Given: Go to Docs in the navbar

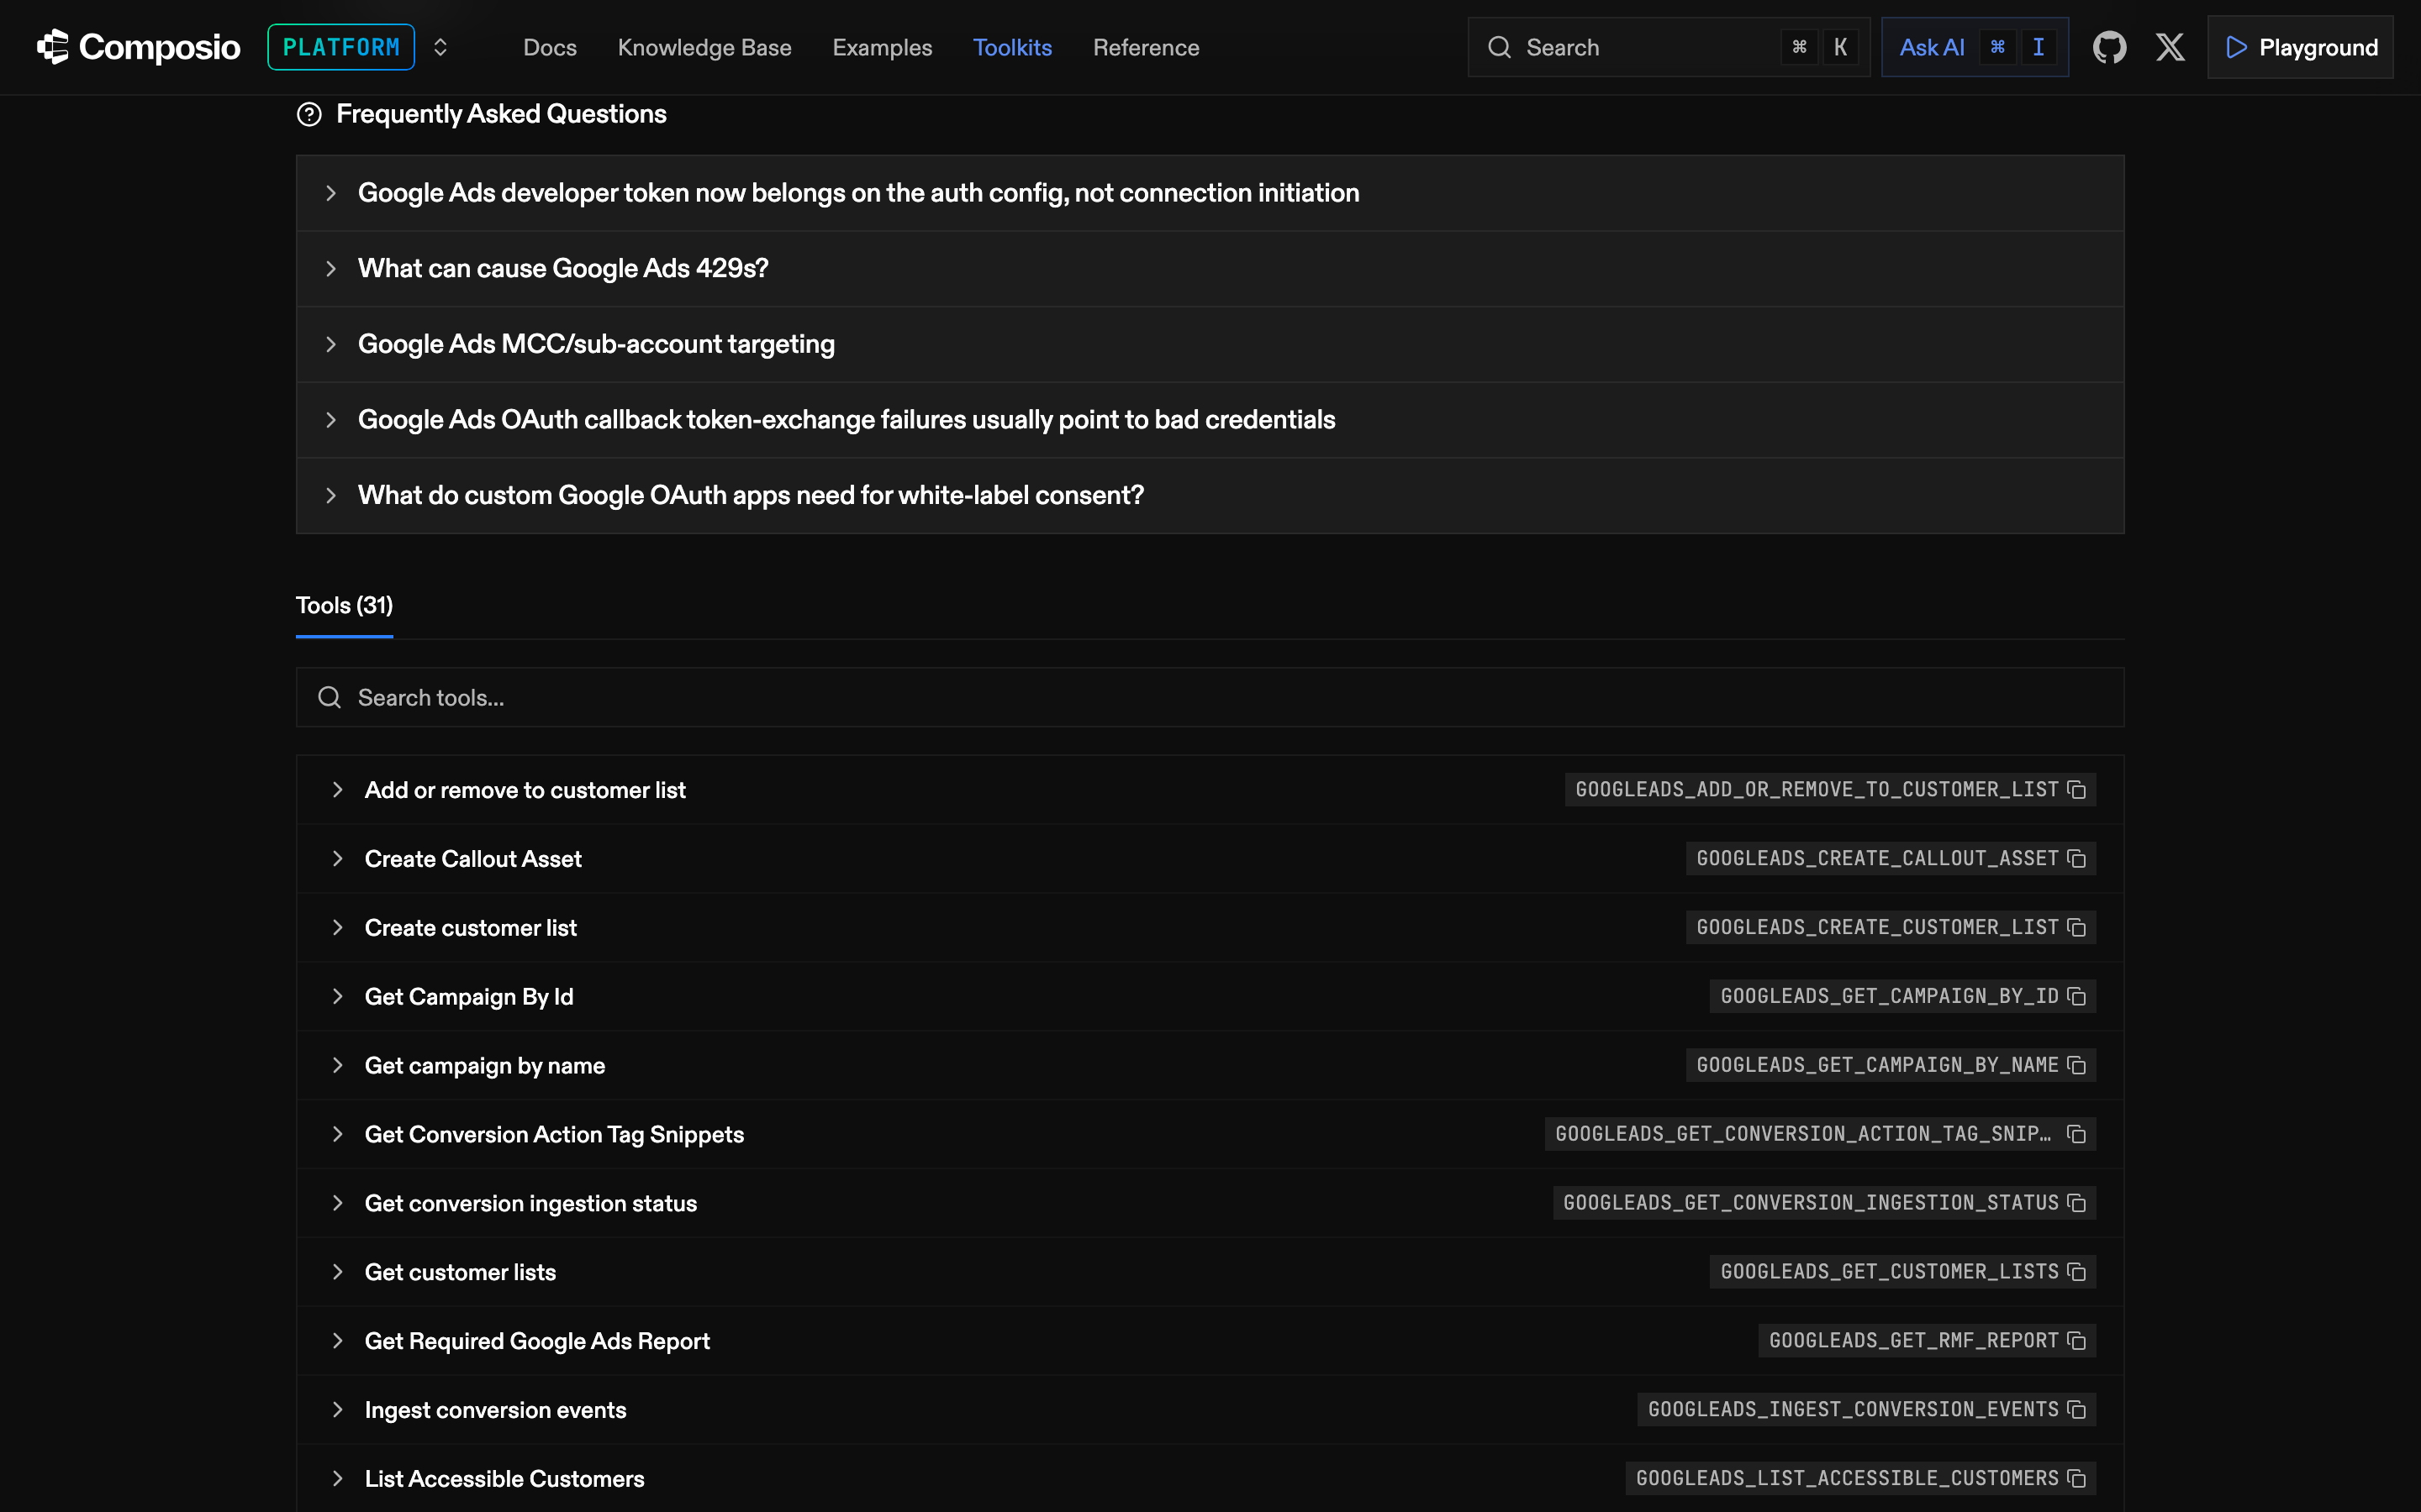Looking at the screenshot, I should coord(549,47).
